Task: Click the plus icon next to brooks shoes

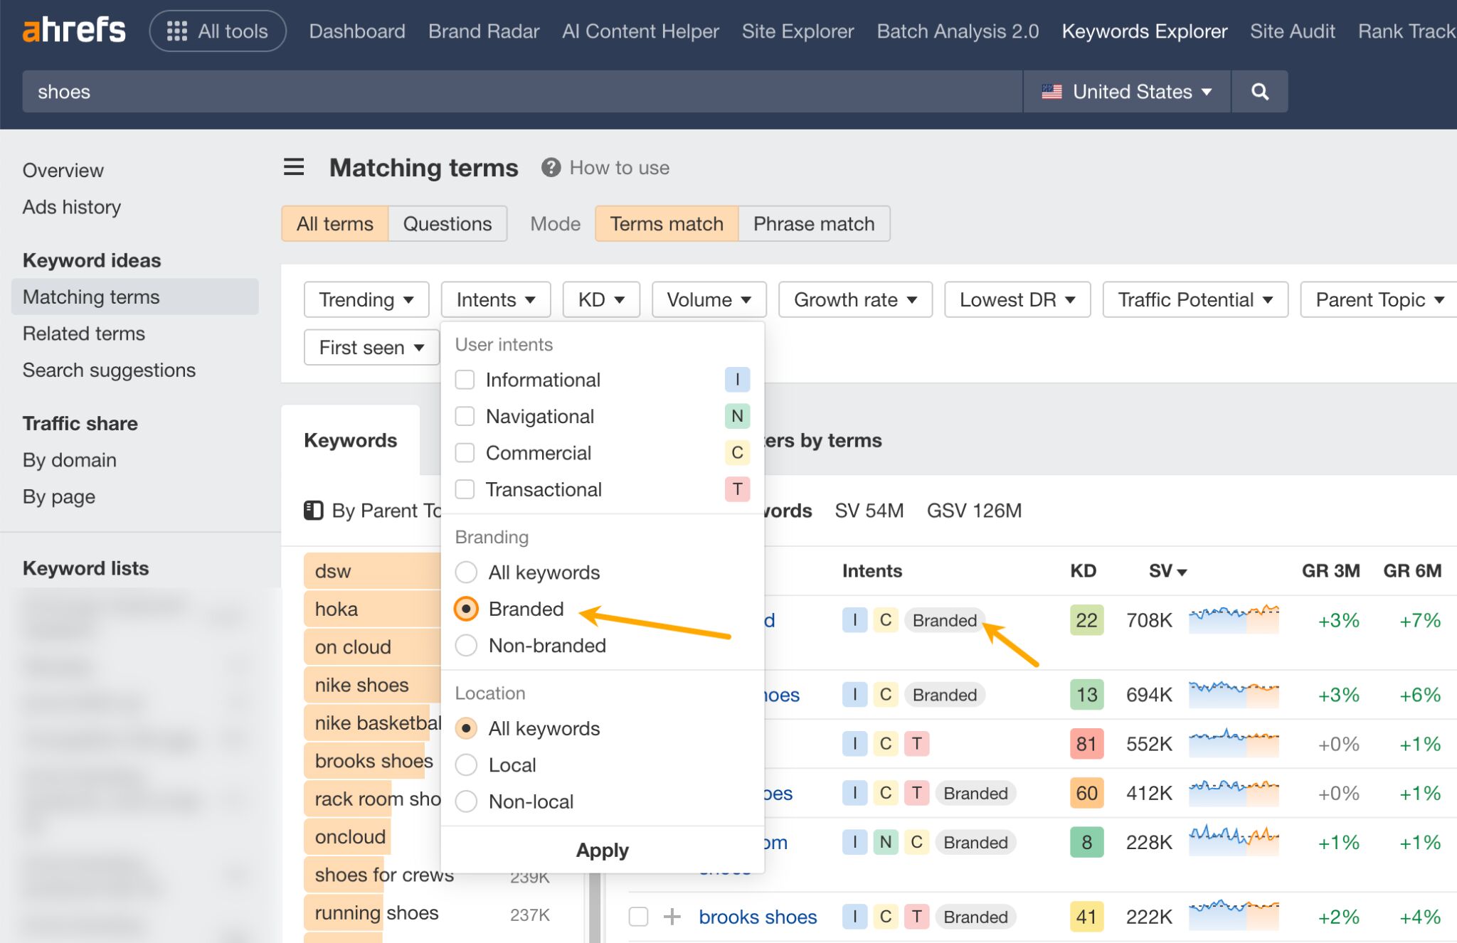Action: [671, 917]
